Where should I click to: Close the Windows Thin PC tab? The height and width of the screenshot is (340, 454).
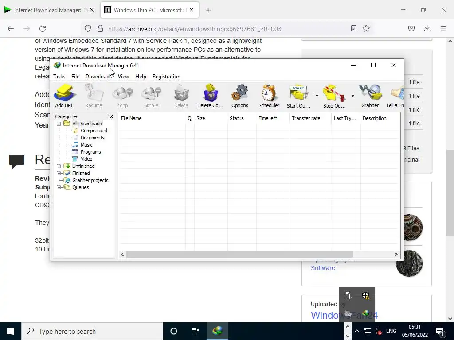tap(192, 10)
